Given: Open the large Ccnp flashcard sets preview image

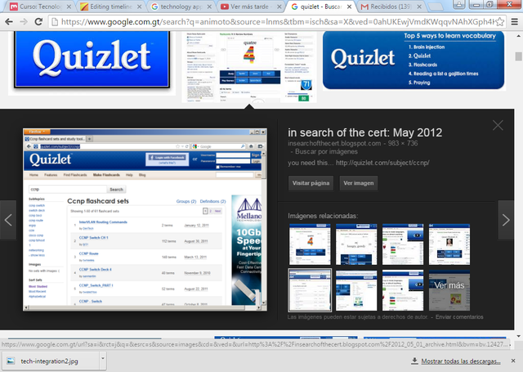Looking at the screenshot, I should point(145,220).
